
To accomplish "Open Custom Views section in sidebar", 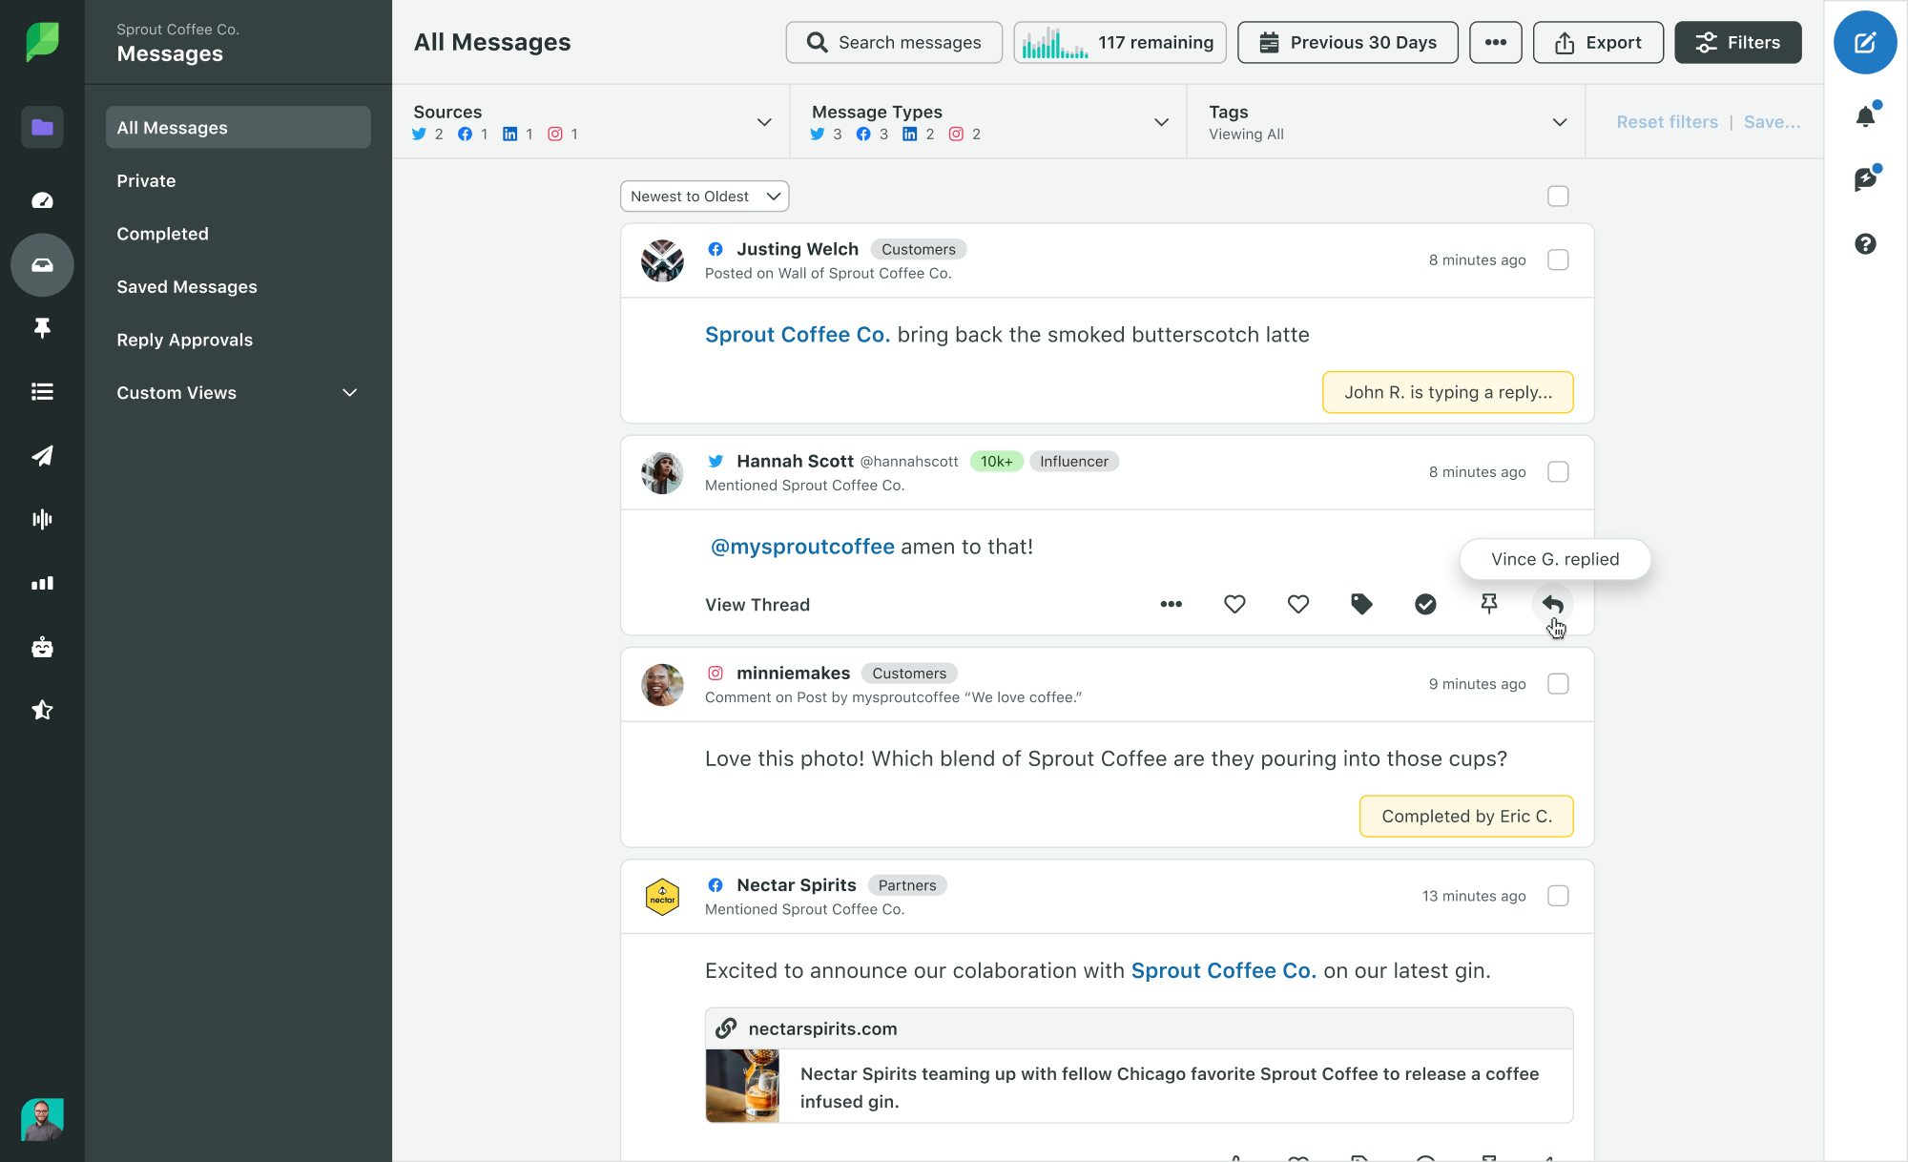I will coord(238,392).
